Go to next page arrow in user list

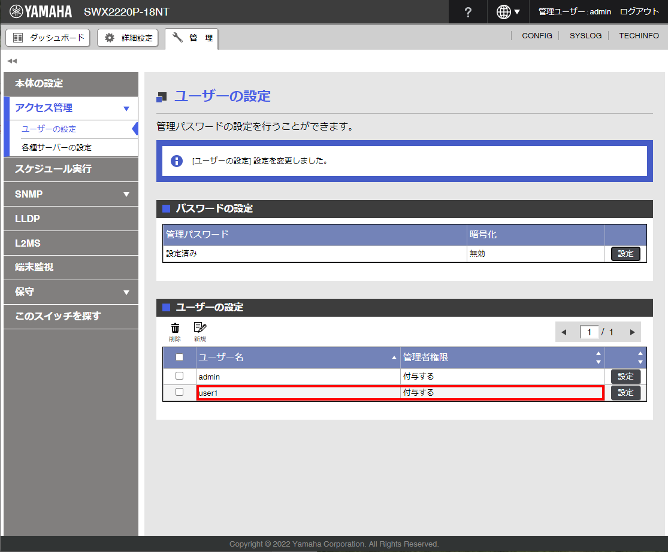632,332
